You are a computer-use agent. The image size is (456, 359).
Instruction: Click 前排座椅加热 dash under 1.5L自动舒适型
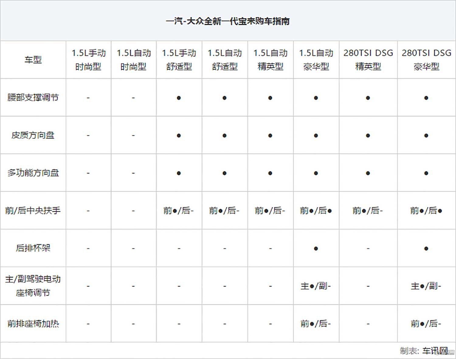pos(225,324)
